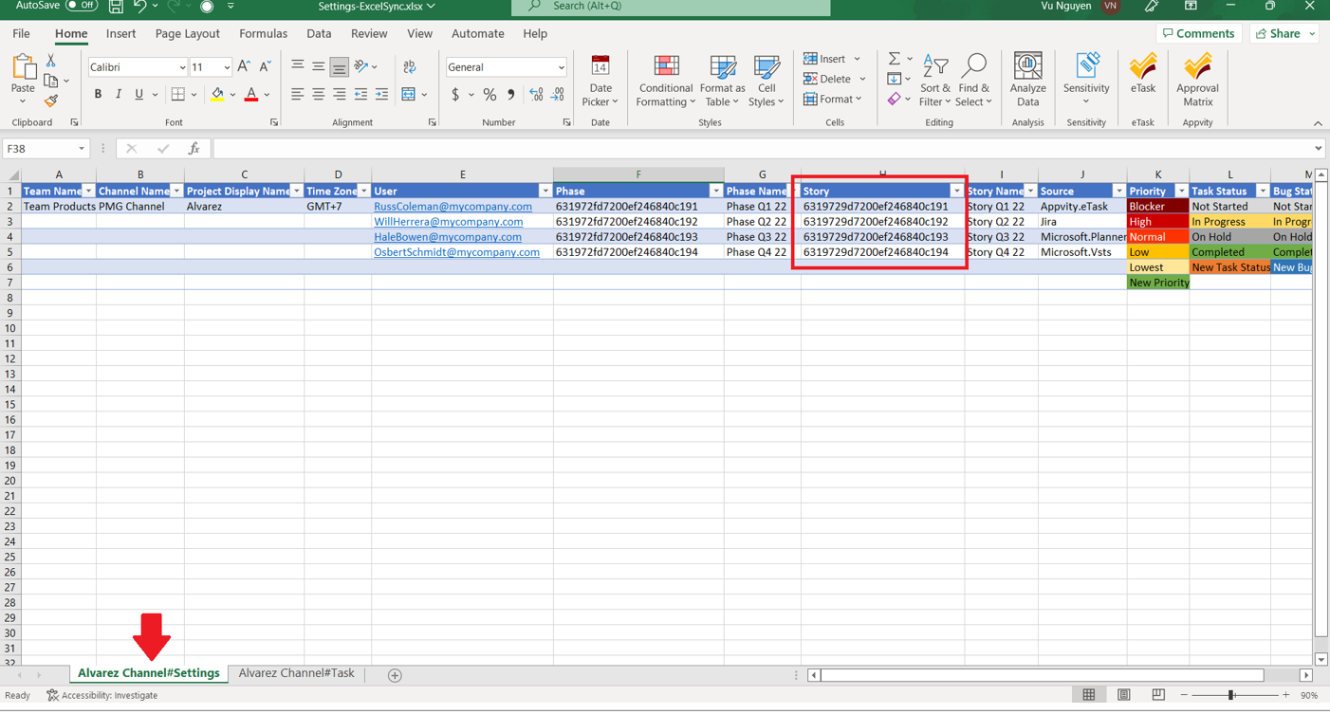Image resolution: width=1330 pixels, height=714 pixels.
Task: Click the RussColeman@mycompany.com email link
Action: 453,207
